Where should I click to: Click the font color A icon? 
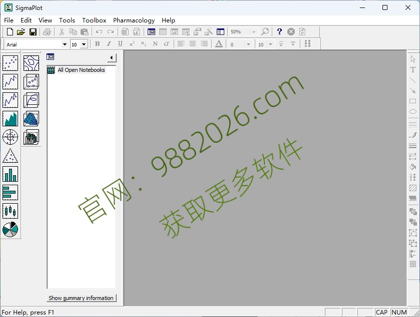coord(219,44)
